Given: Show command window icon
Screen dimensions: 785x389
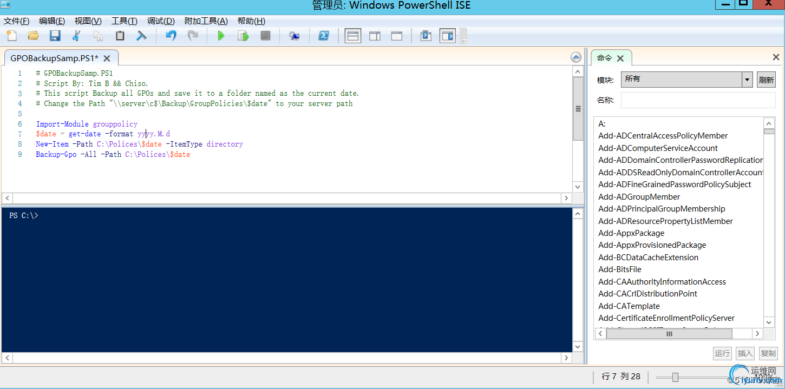Looking at the screenshot, I should click(x=426, y=36).
